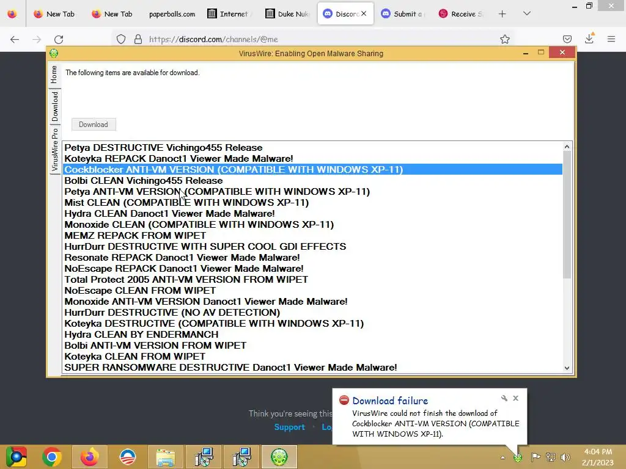Open the Save to Pocket icon

(x=567, y=39)
